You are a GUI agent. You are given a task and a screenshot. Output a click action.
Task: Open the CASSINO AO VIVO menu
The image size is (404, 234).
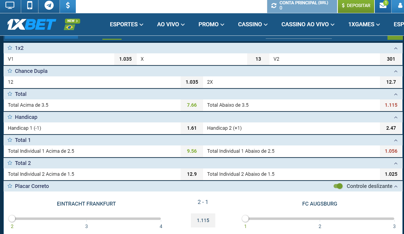[308, 24]
